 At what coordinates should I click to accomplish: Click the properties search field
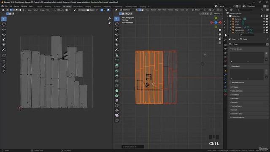tap(247, 35)
